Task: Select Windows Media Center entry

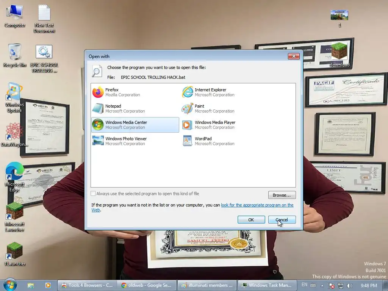Action: (x=135, y=125)
